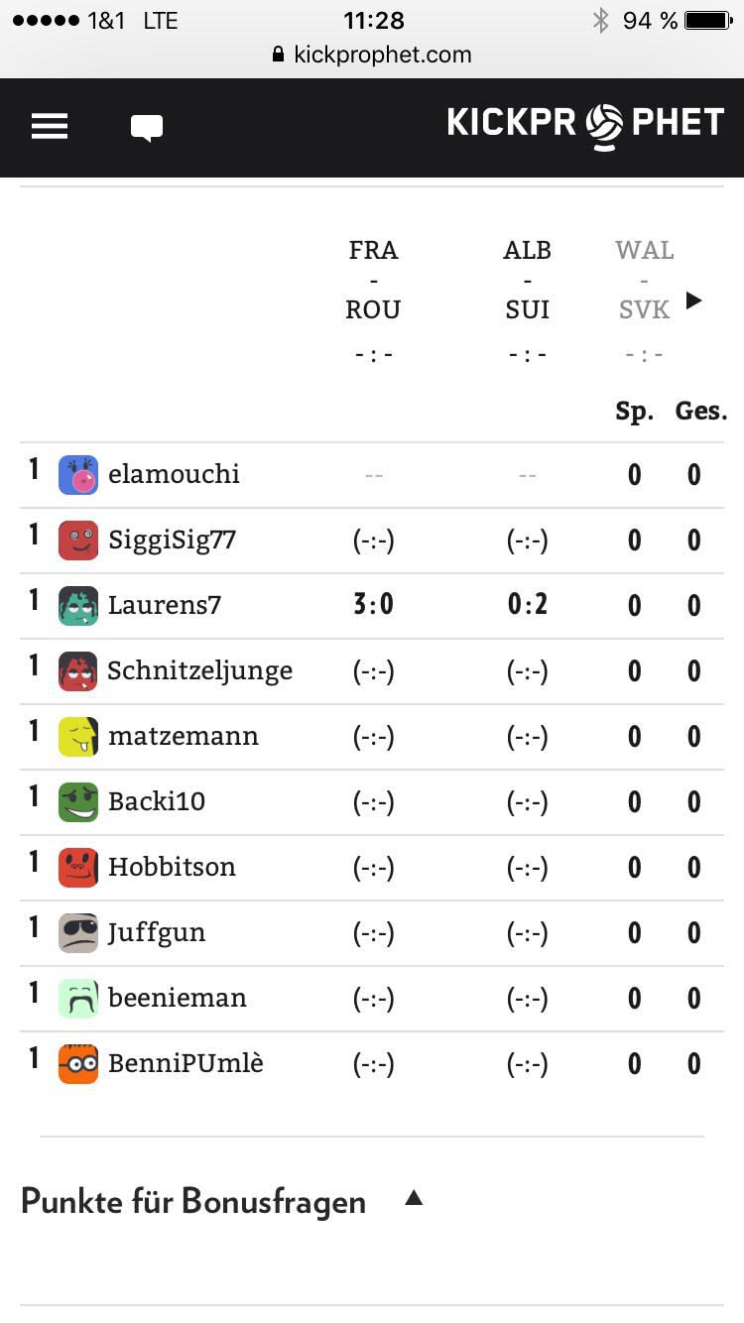Click the Kickprophet logo
Viewport: 744px width, 1323px height.
585,125
